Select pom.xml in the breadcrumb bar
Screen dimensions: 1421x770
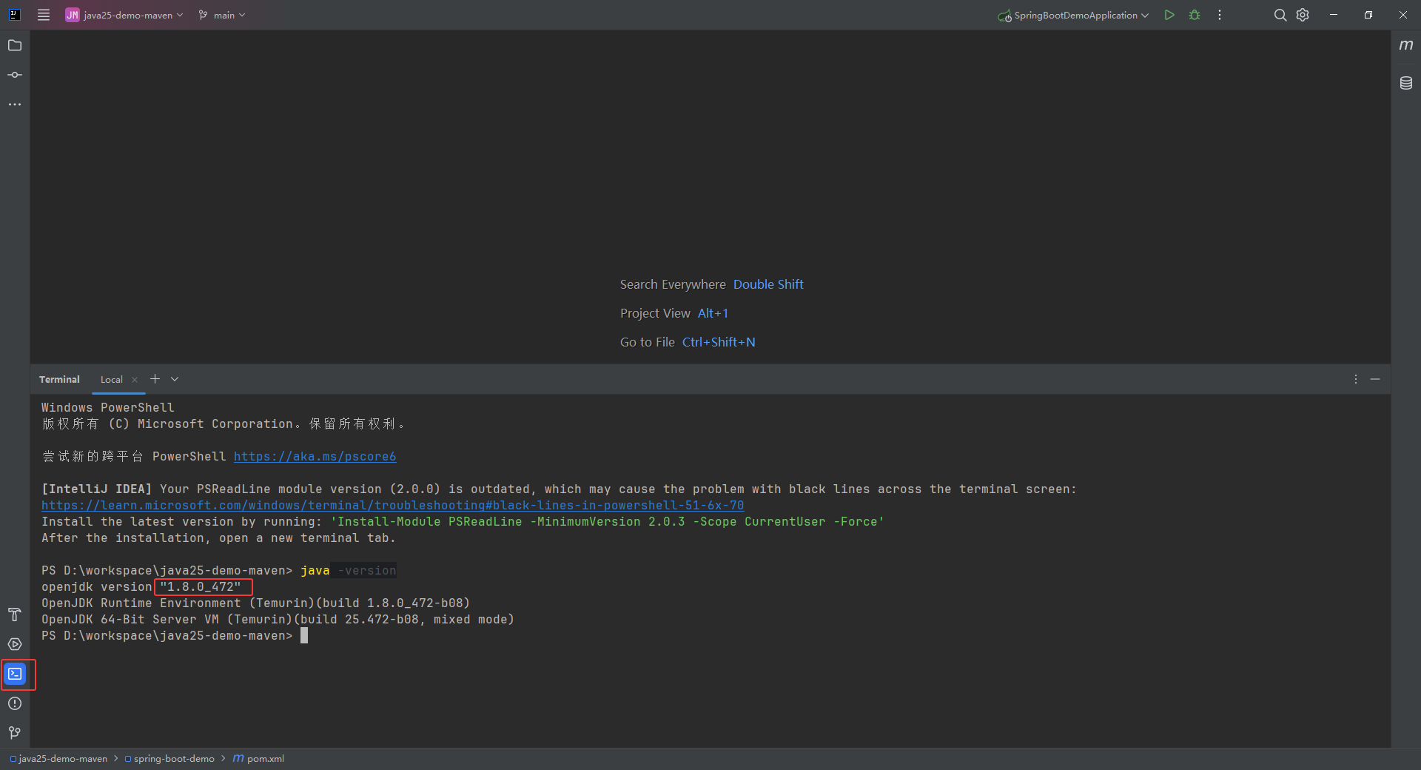[x=264, y=758]
